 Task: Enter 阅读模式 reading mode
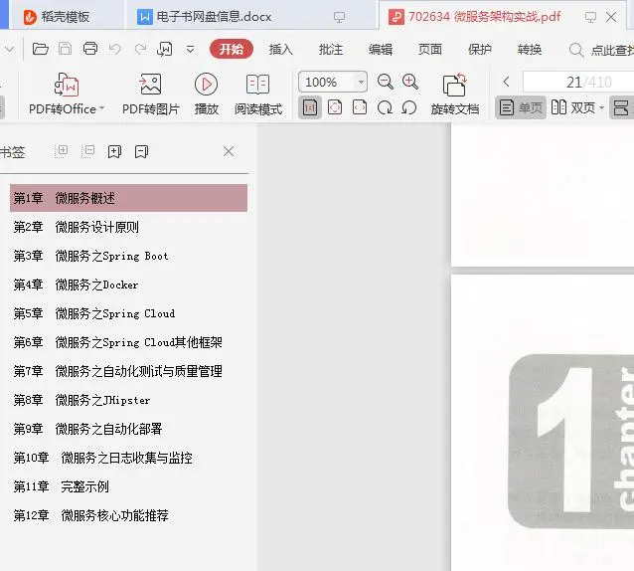pos(258,94)
